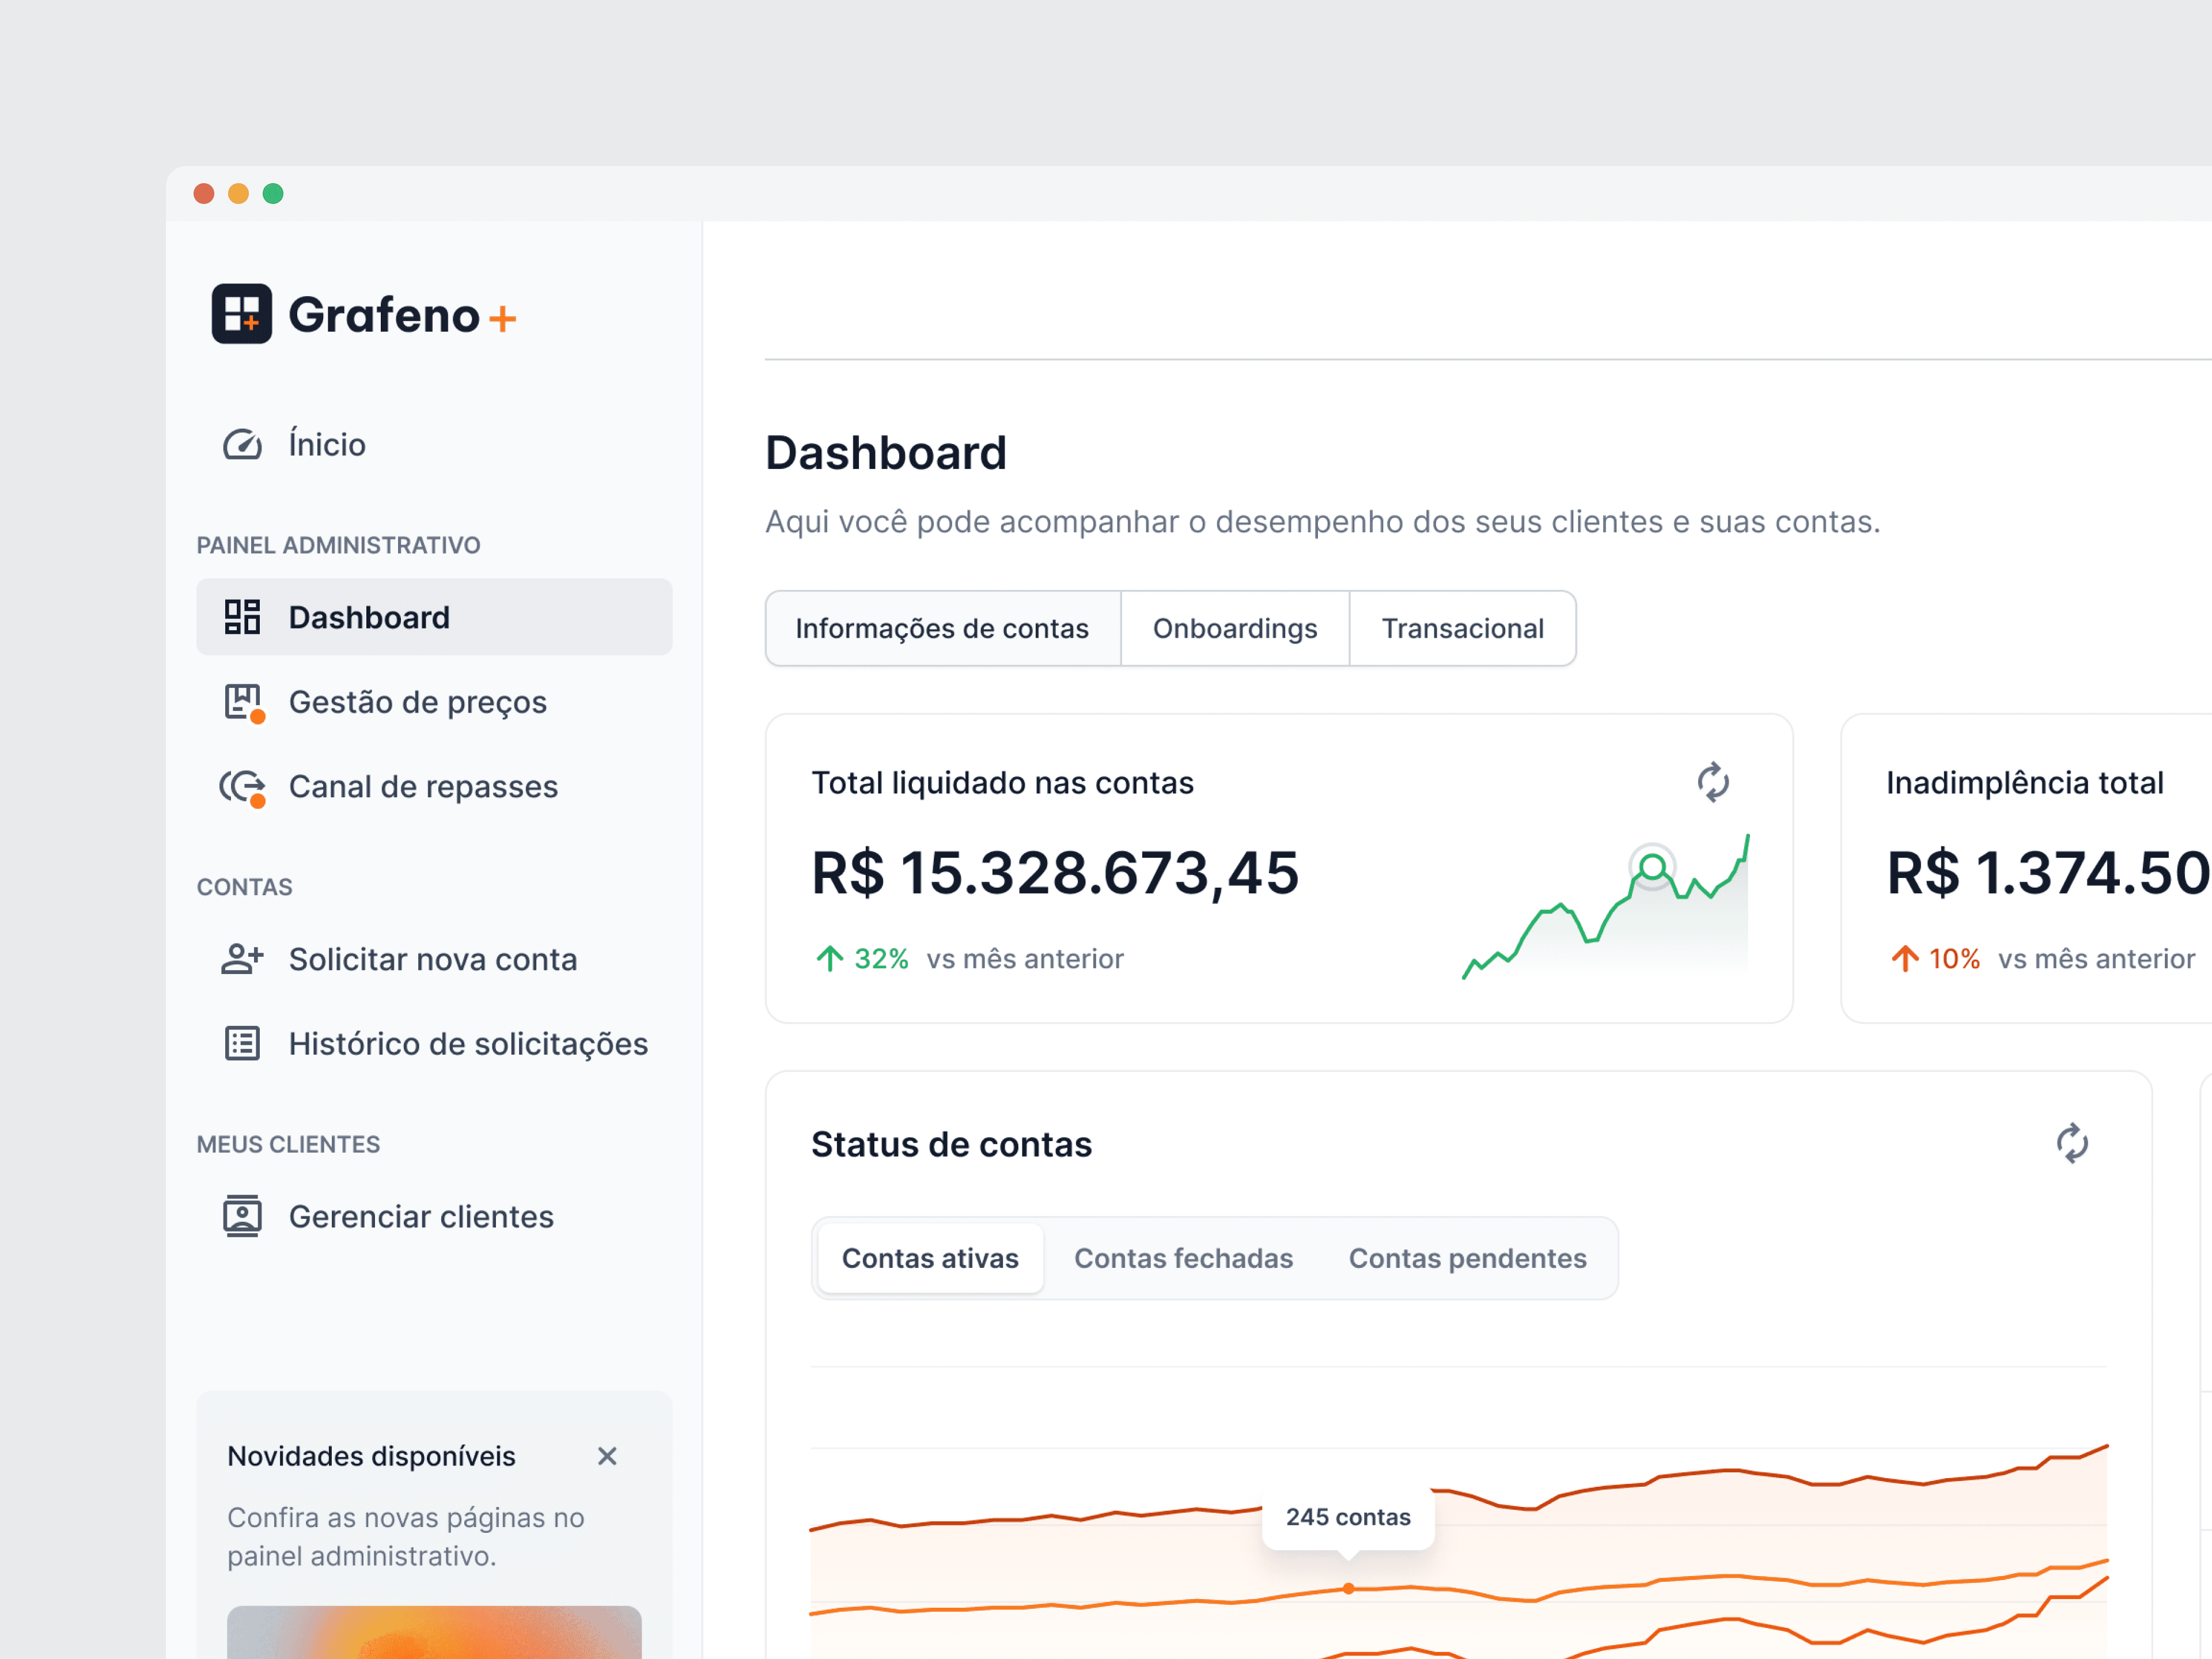Click the Dashboard page heading
The height and width of the screenshot is (1659, 2212).
pyautogui.click(x=885, y=453)
